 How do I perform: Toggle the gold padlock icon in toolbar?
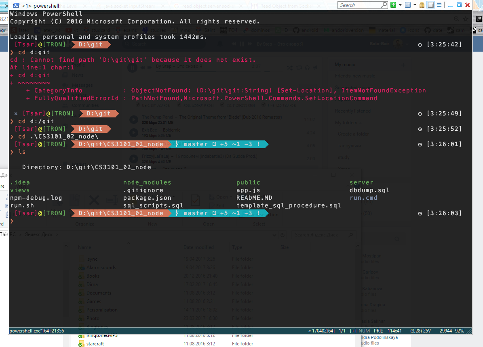pyautogui.click(x=422, y=5)
